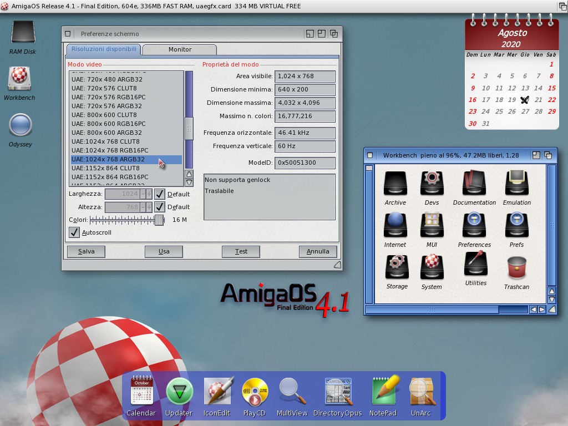The image size is (568, 426).
Task: Open the Utilities drawer icon
Action: [475, 265]
